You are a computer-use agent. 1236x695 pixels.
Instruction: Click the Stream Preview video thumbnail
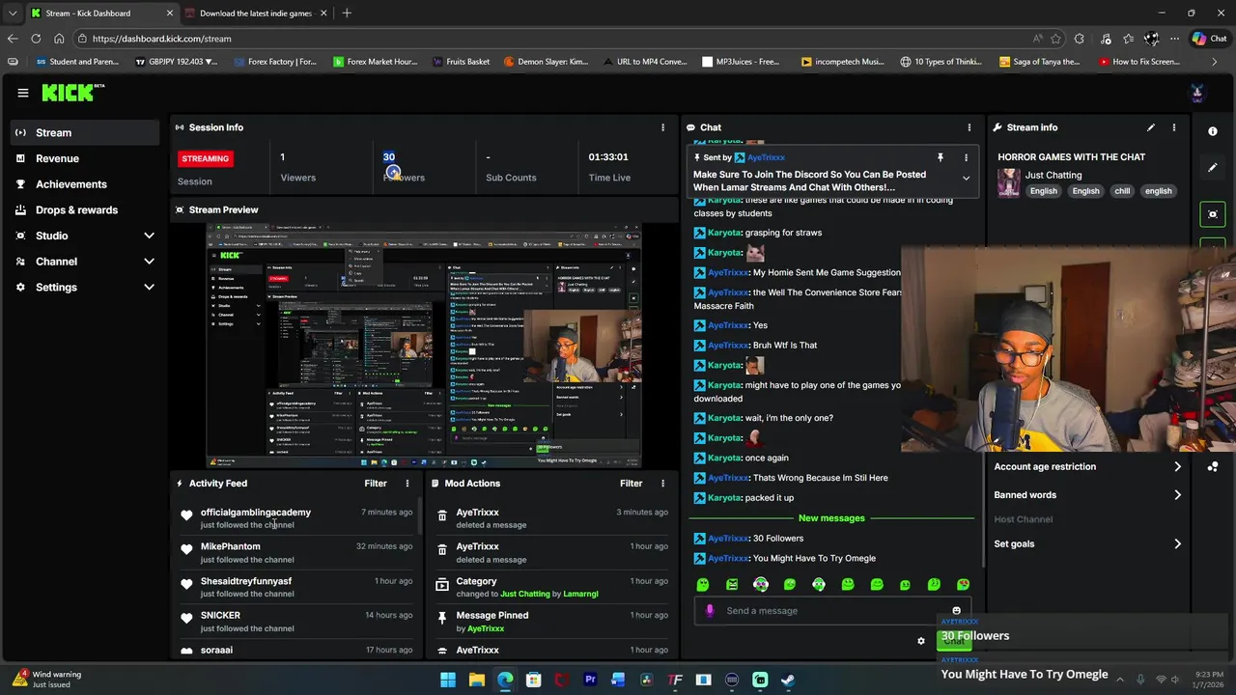pyautogui.click(x=424, y=347)
